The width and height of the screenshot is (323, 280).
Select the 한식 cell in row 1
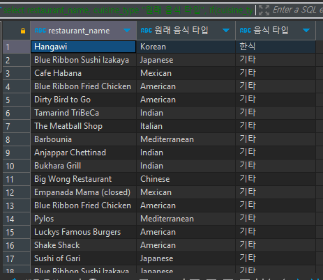276,47
